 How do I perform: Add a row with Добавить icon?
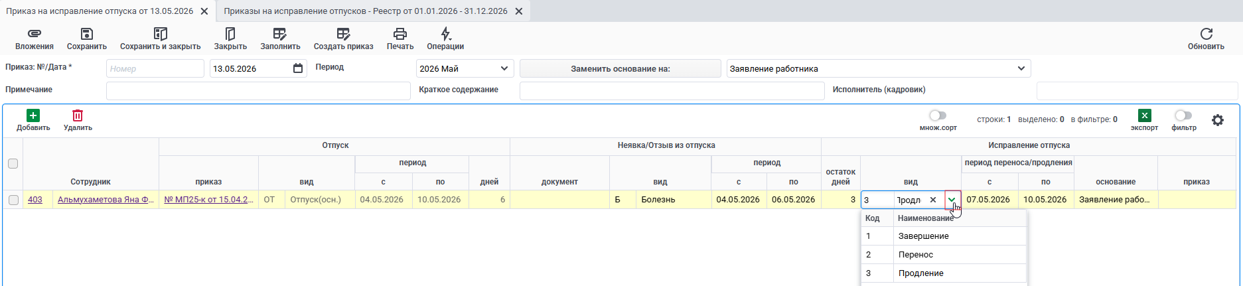(x=33, y=115)
